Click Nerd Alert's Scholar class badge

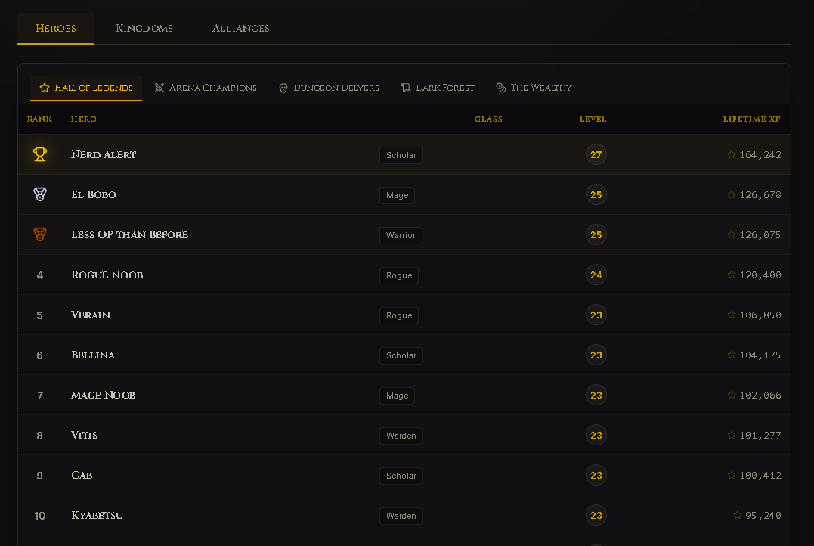pyautogui.click(x=401, y=155)
